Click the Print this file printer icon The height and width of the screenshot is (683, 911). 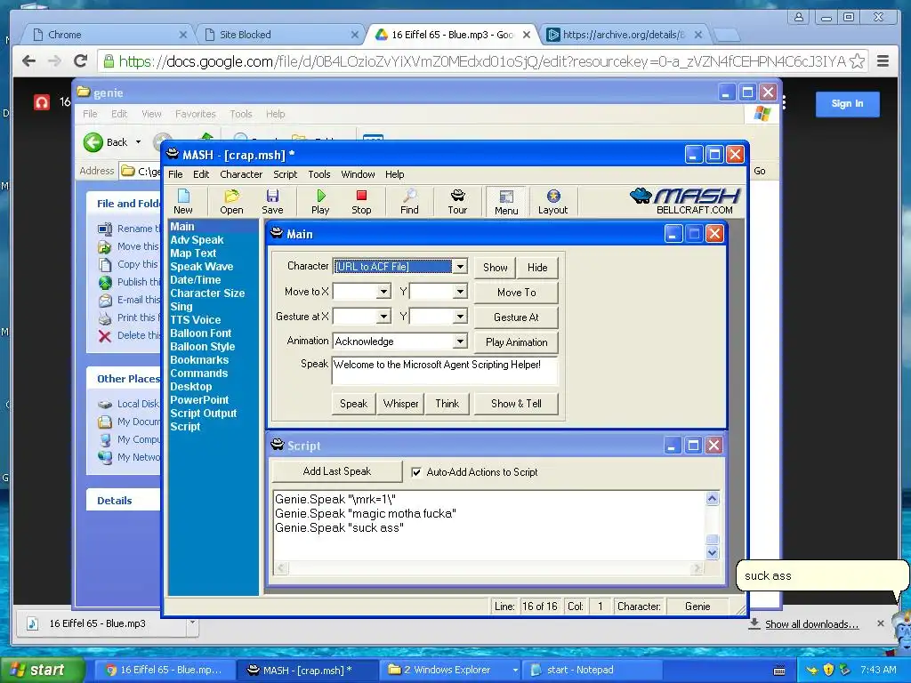tap(105, 317)
